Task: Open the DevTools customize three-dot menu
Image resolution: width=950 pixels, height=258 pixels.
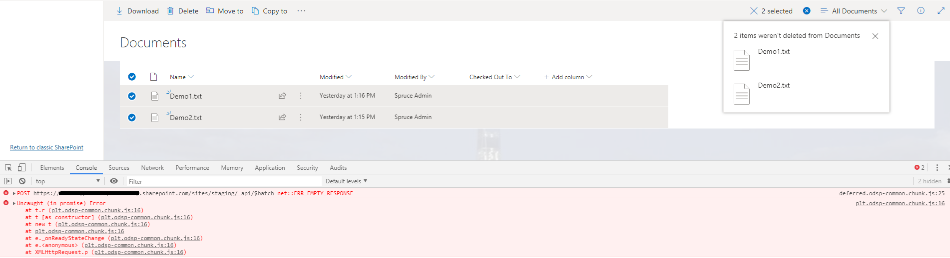Action: tap(937, 168)
